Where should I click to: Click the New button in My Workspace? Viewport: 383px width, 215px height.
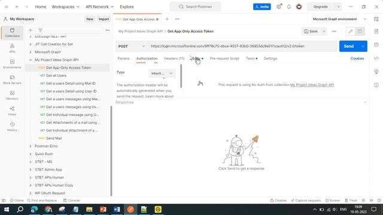coord(90,19)
